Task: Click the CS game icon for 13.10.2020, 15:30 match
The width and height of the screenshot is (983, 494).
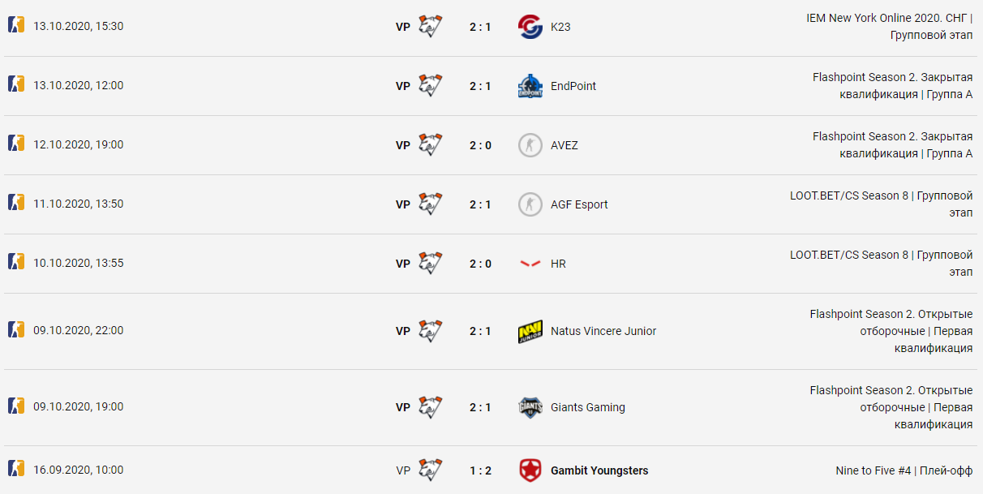Action: [x=16, y=25]
